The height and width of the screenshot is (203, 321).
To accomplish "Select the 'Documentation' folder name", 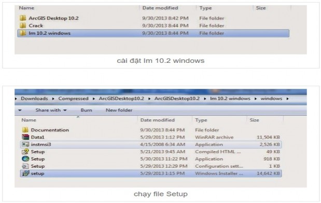I will 50,130.
